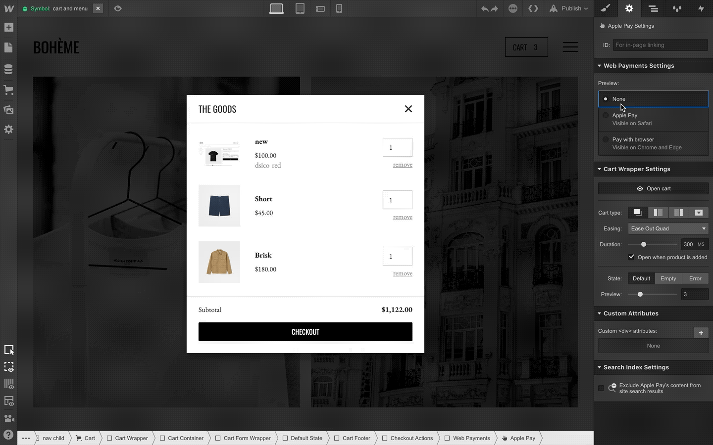Close the cart and menu symbol editing
This screenshot has height=445, width=713.
coord(98,8)
